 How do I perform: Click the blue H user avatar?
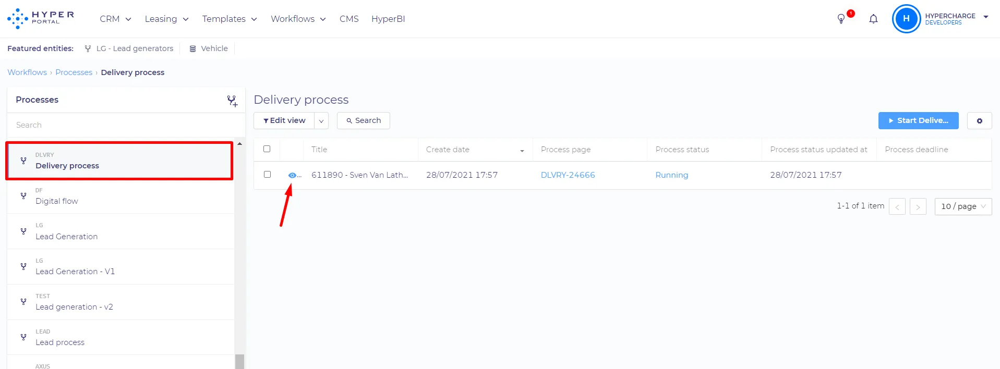[x=906, y=19]
